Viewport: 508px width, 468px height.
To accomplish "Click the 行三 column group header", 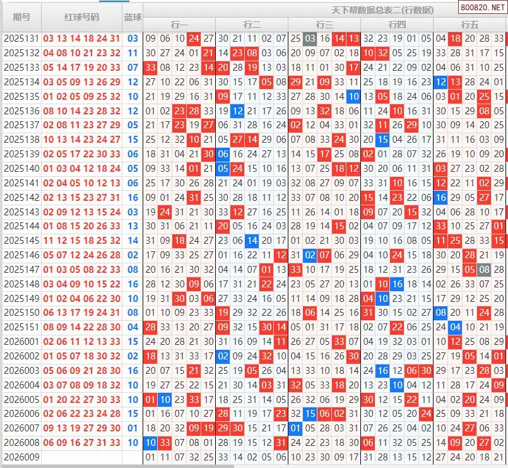I will 324,25.
